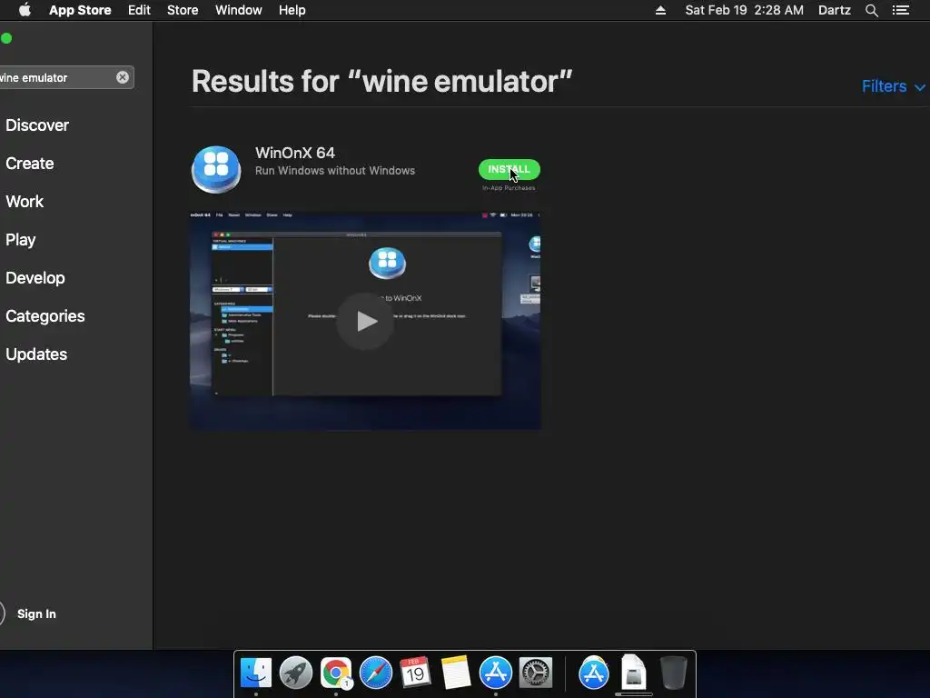
Task: Open Safari from the Dock
Action: pyautogui.click(x=376, y=673)
